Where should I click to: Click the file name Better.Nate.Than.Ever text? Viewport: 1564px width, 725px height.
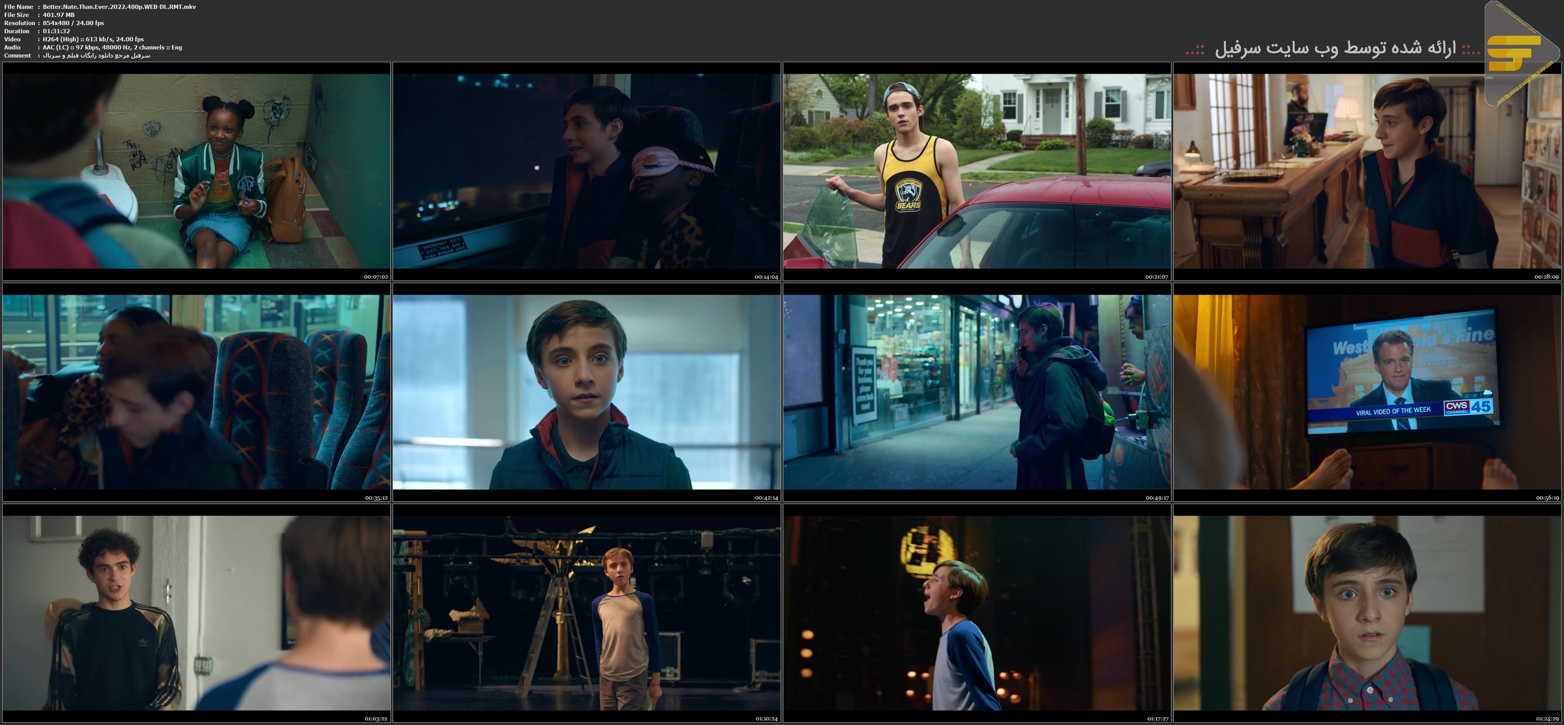[119, 7]
